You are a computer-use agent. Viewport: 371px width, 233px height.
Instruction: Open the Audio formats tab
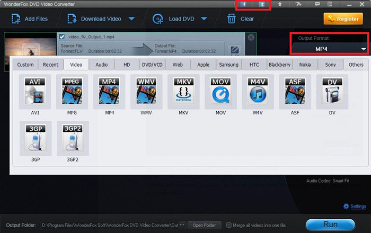[x=102, y=65]
